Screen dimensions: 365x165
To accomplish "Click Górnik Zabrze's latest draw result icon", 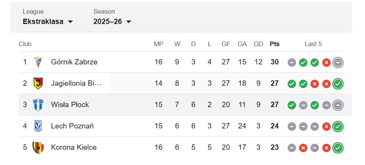I will click(338, 62).
